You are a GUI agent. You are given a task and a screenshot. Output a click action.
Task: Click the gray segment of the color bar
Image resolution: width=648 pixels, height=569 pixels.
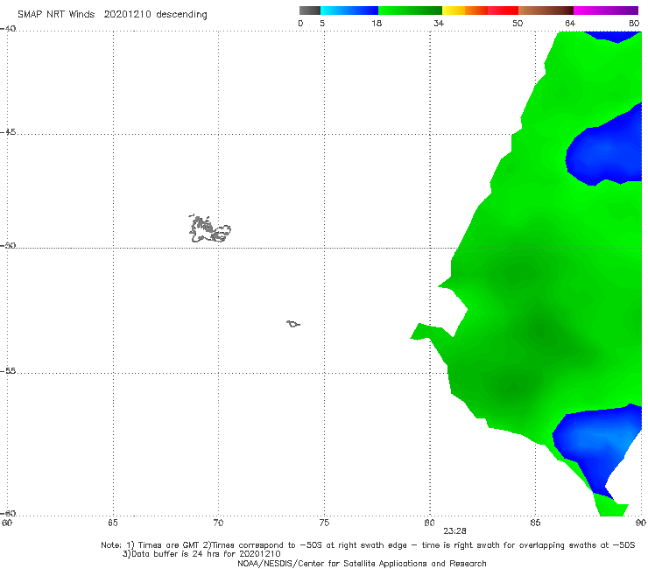pyautogui.click(x=309, y=11)
